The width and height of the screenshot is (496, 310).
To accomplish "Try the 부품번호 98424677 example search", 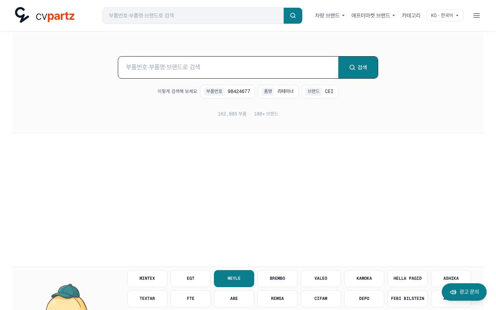I will [227, 91].
